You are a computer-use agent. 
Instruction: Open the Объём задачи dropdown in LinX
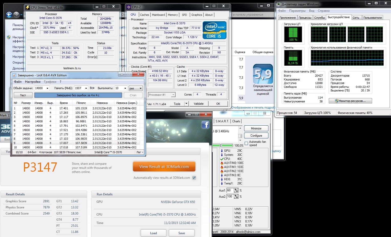[47, 88]
